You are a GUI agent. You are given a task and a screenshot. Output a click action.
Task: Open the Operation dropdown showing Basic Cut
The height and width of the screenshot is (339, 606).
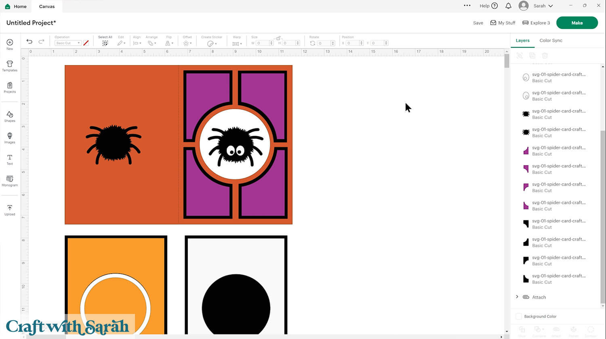click(67, 43)
